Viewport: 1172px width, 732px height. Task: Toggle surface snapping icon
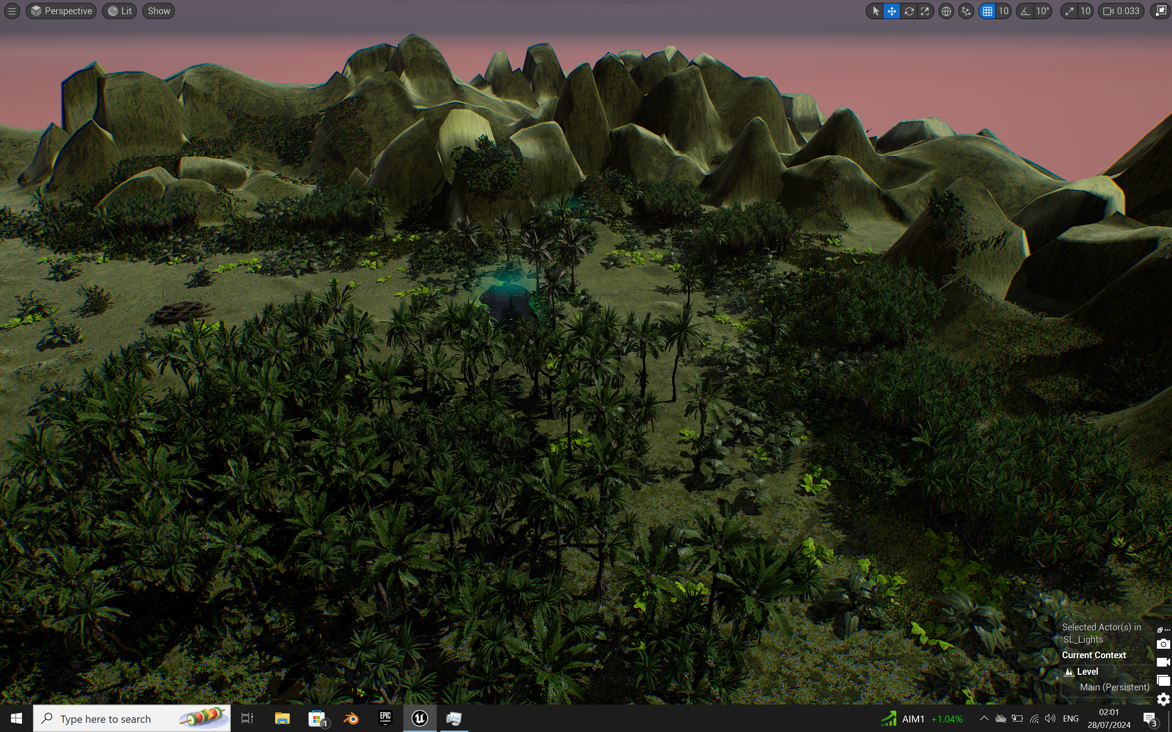[966, 11]
